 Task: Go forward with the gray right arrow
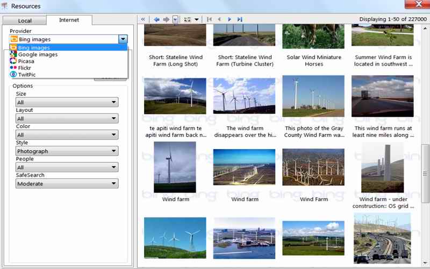[x=166, y=19]
